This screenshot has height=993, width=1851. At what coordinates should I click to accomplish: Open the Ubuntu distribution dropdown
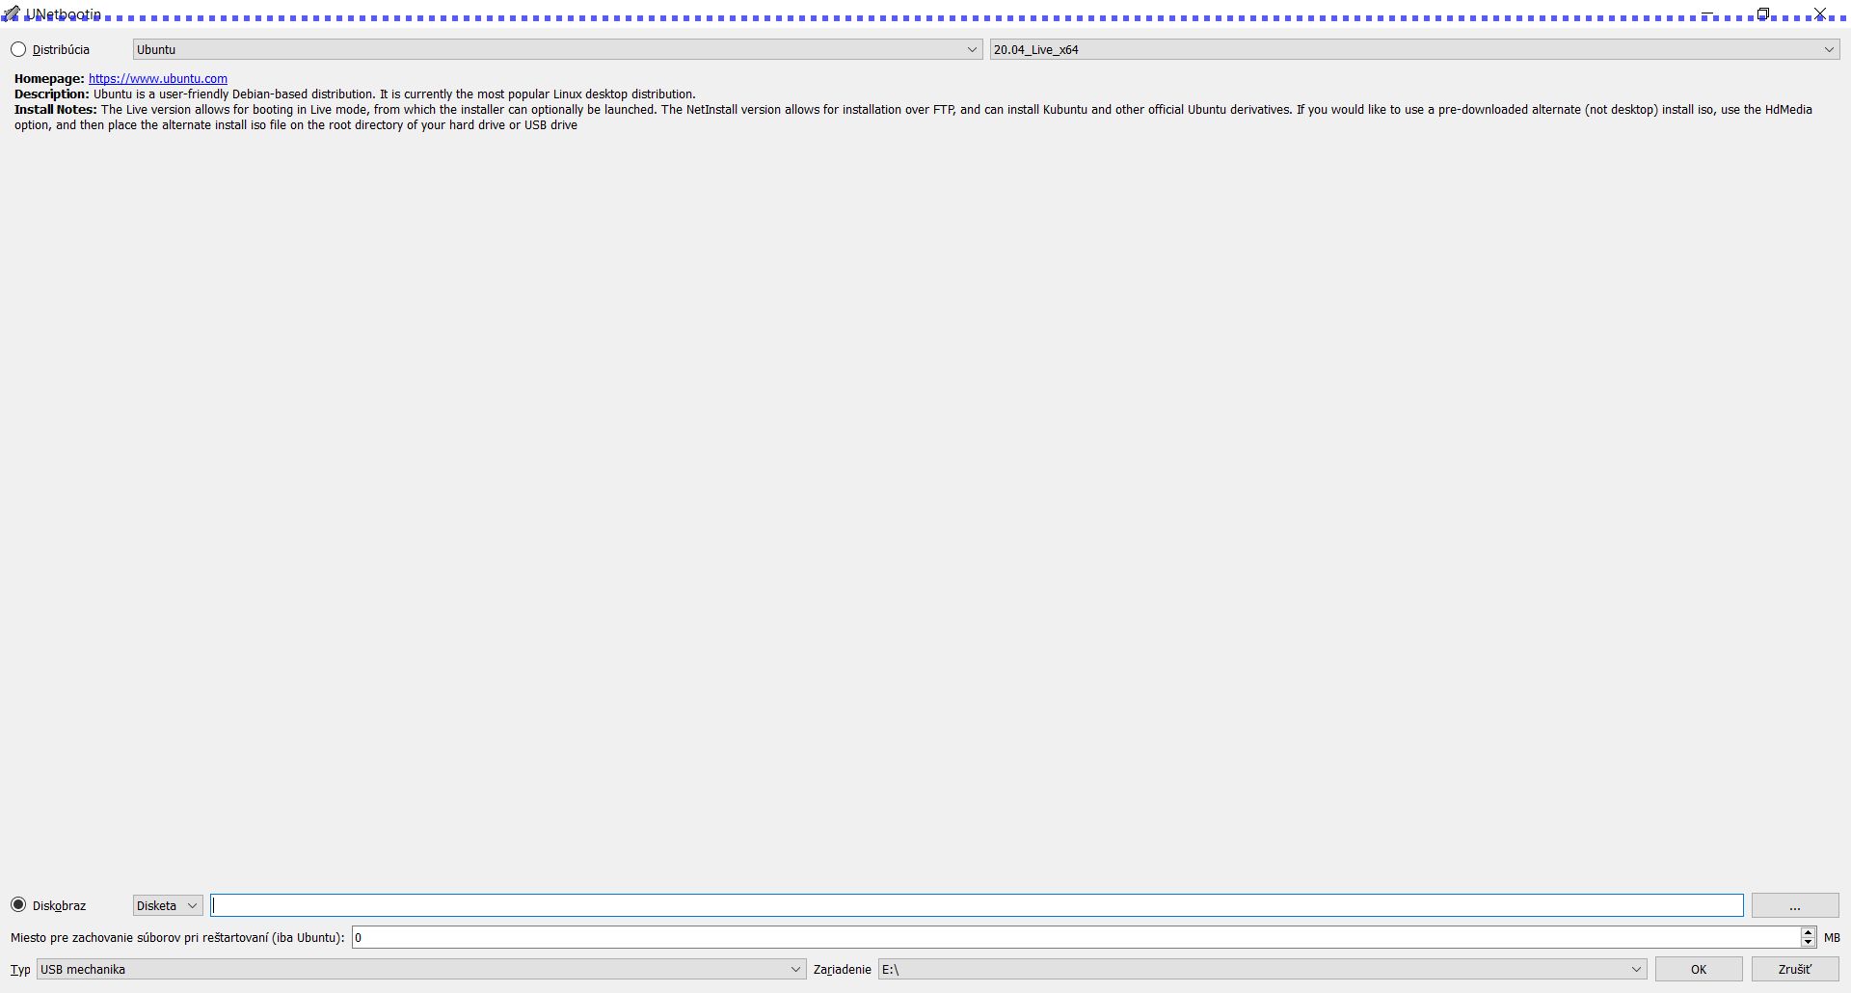pos(557,49)
